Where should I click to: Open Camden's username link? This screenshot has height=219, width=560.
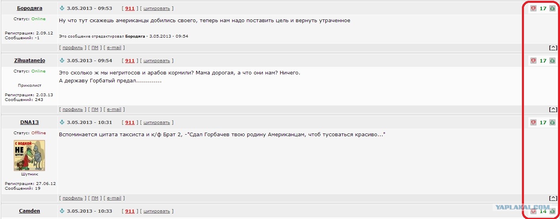coord(30,211)
